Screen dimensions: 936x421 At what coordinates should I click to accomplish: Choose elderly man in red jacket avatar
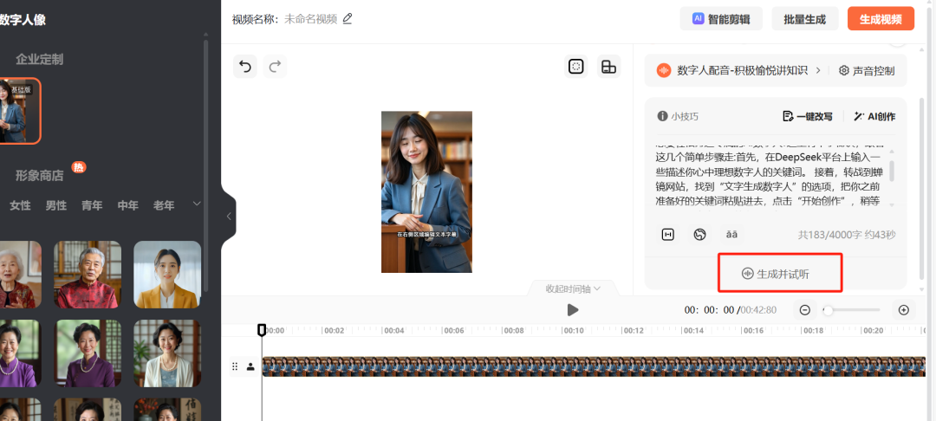point(88,275)
